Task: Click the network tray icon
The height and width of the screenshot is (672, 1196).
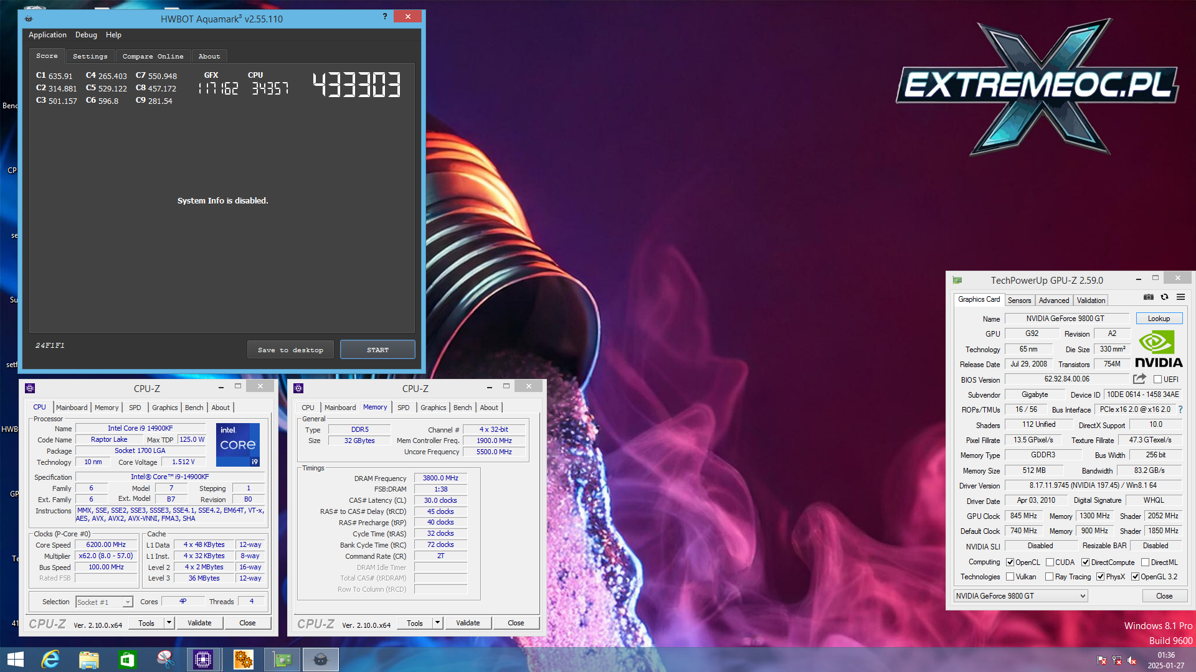Action: [x=1116, y=660]
